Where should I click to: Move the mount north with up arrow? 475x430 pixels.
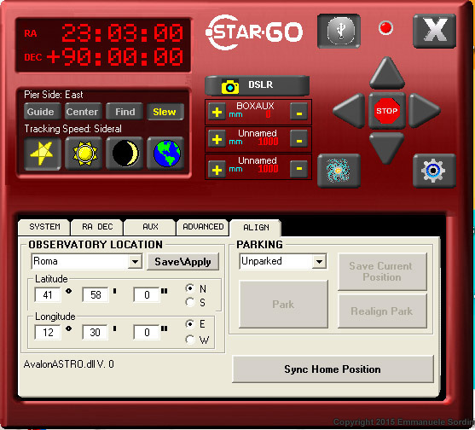387,73
